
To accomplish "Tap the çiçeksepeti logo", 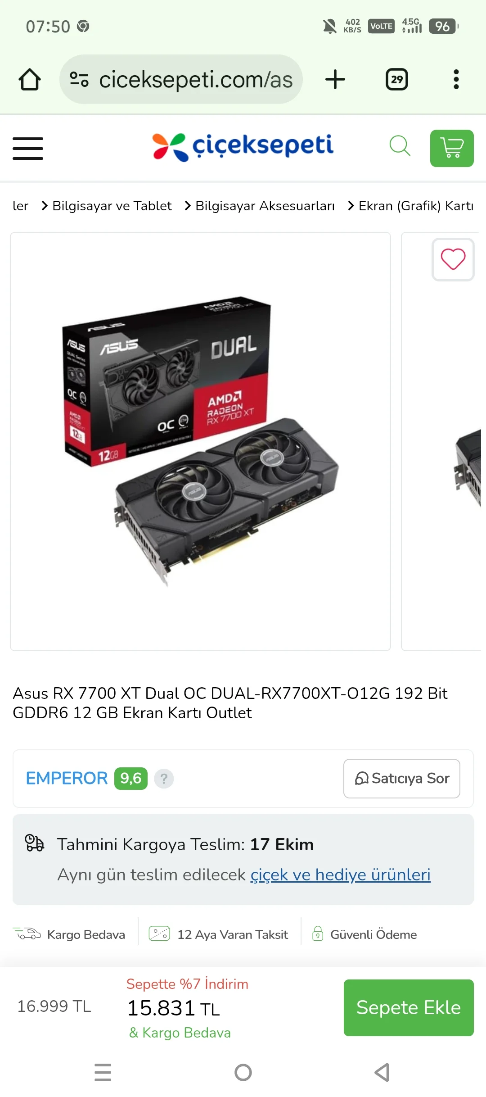I will pos(243,147).
